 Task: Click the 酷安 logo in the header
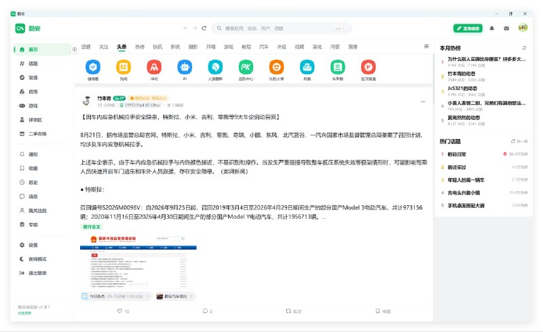(x=28, y=28)
